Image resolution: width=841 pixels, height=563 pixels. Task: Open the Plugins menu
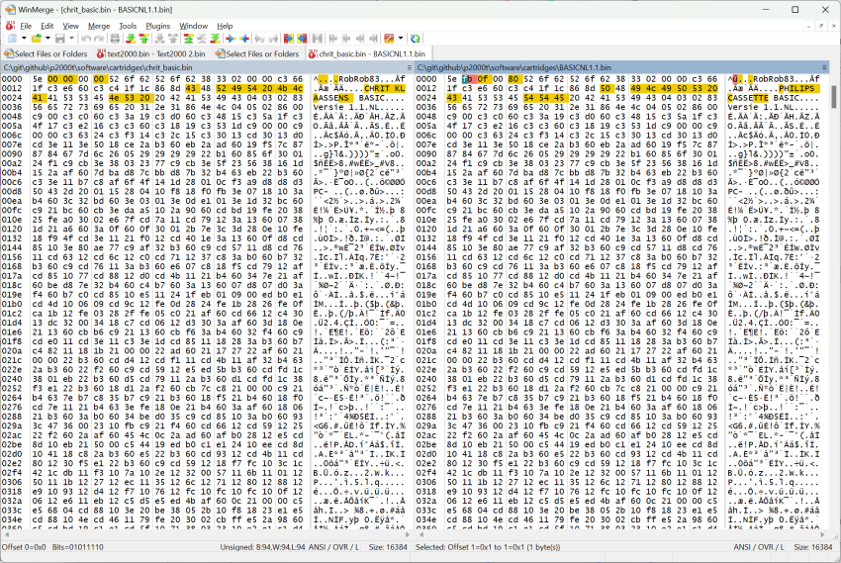pos(157,25)
